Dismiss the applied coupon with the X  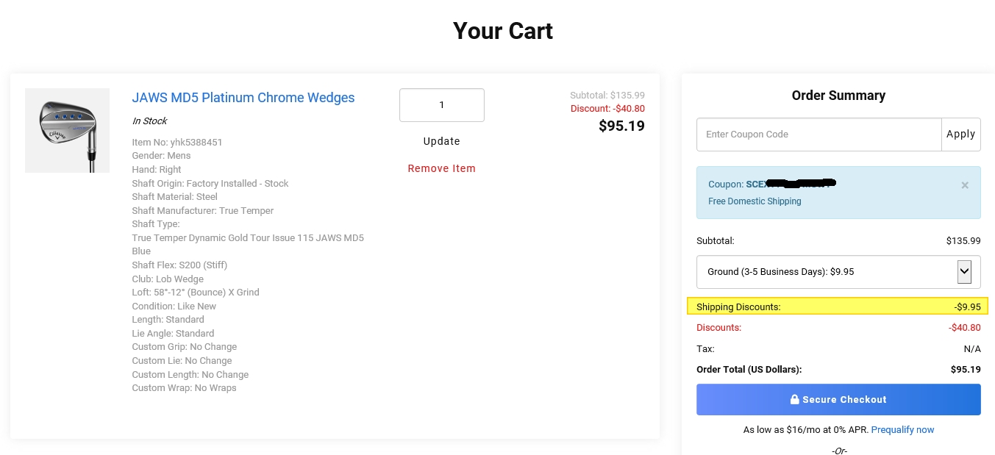[x=965, y=185]
